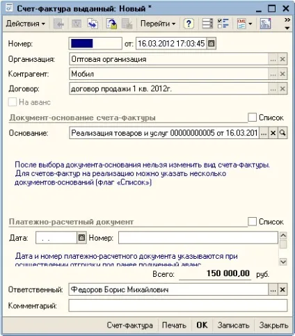This screenshot has width=295, height=336.
Task: Enable Список for Документ-основание
Action: (x=252, y=118)
